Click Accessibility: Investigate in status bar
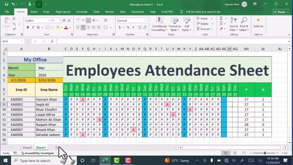 (x=38, y=153)
